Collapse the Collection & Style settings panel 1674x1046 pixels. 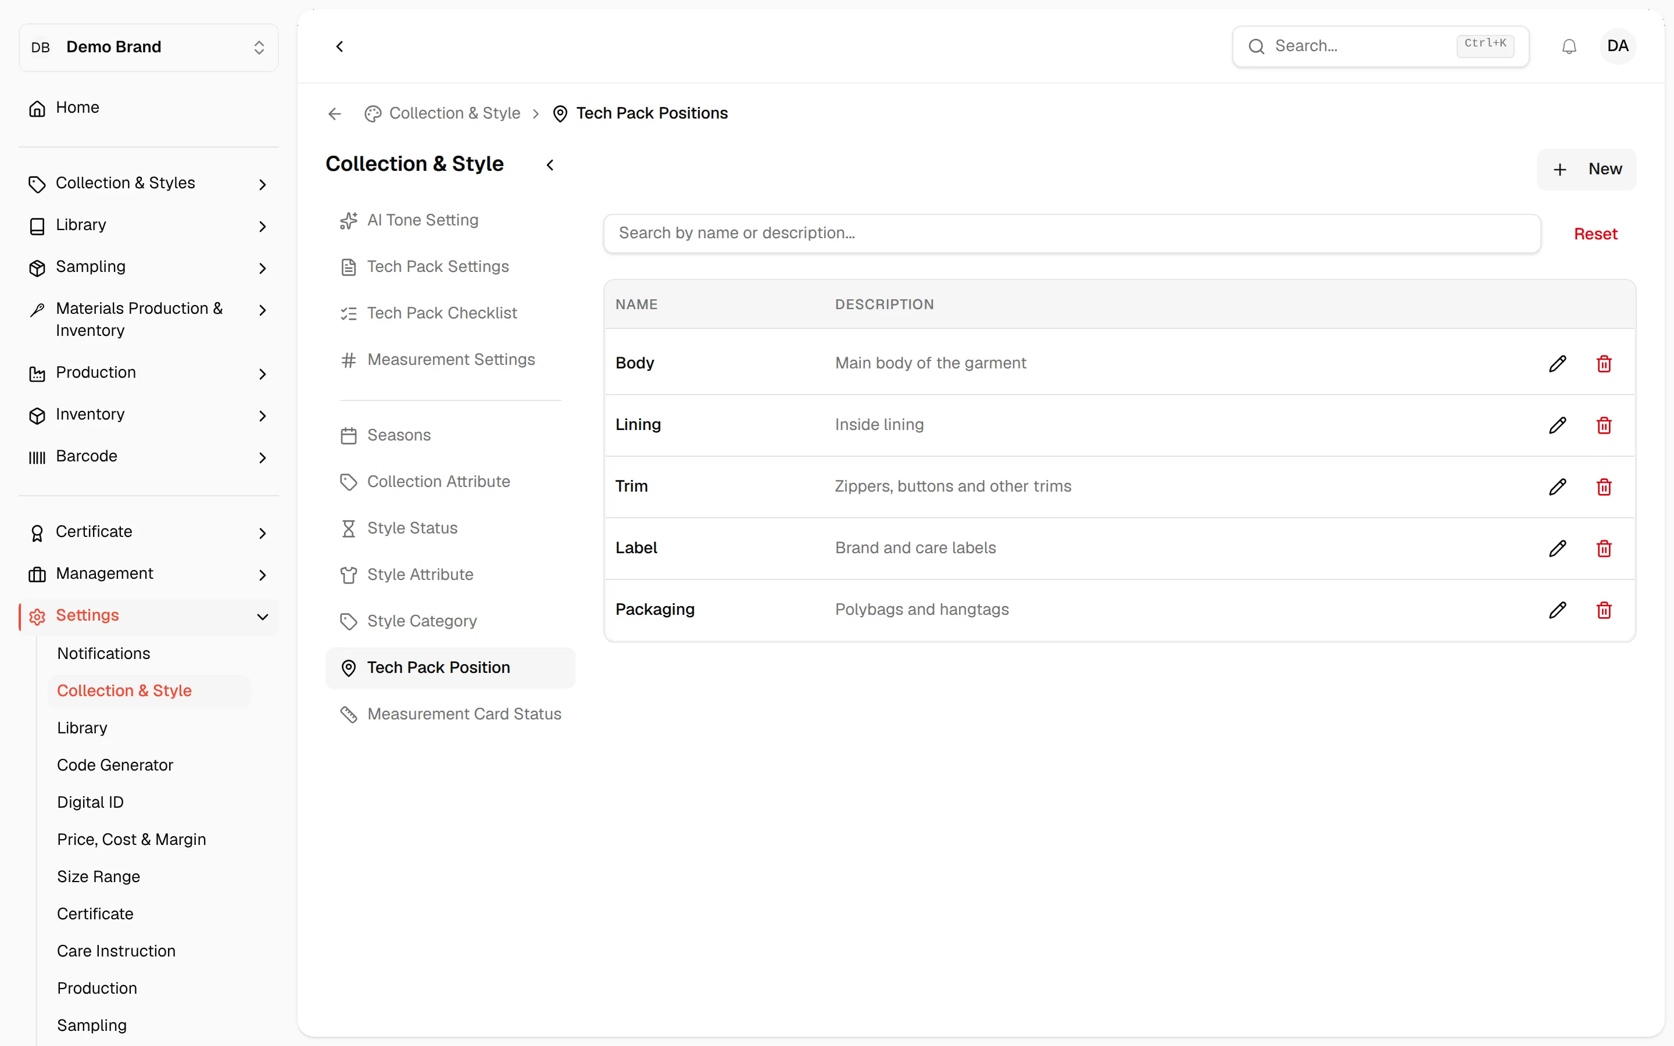pos(550,164)
